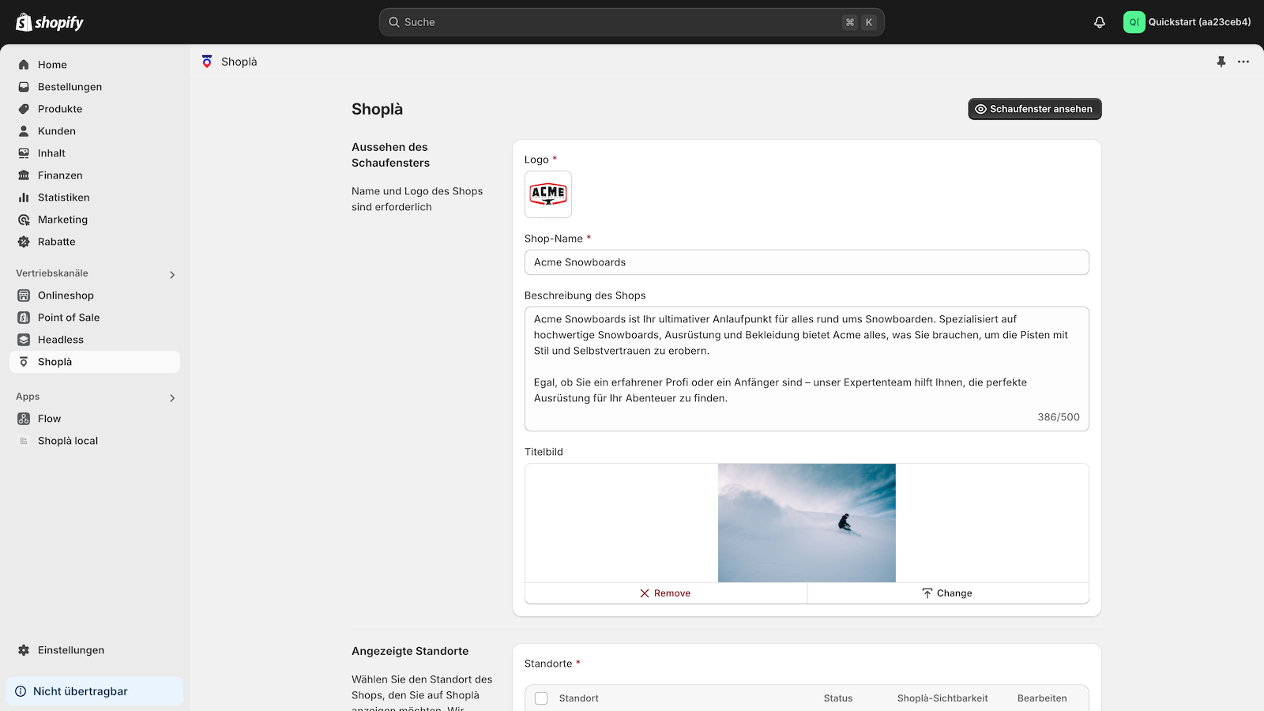The height and width of the screenshot is (711, 1264).
Task: Change the Titelbild image
Action: pos(948,593)
